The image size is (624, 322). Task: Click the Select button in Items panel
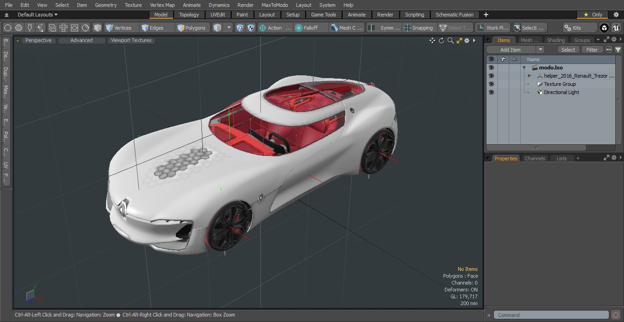[568, 50]
